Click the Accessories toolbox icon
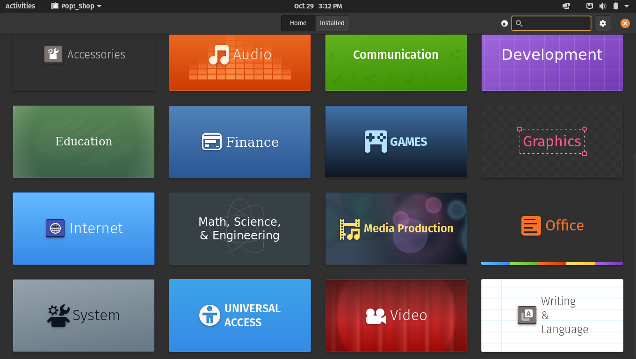Image resolution: width=636 pixels, height=359 pixels. pyautogui.click(x=53, y=54)
